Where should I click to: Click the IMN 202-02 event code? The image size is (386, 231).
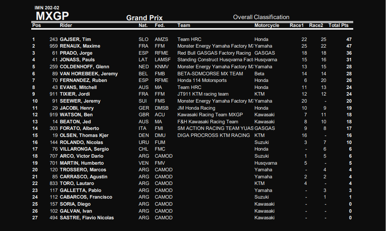(x=47, y=8)
